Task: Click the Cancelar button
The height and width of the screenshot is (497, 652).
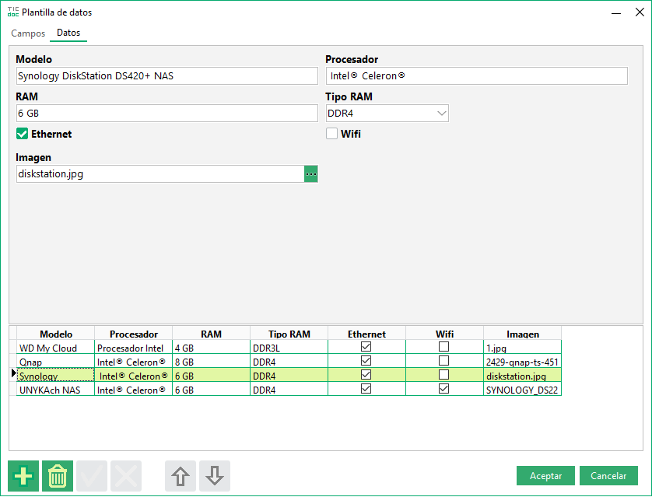Action: 608,476
